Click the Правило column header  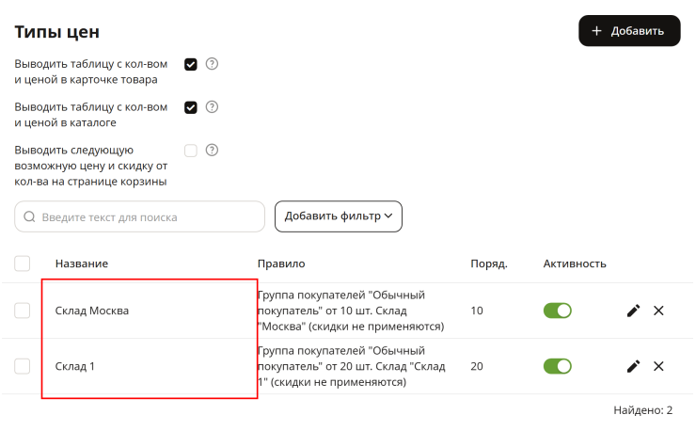click(x=281, y=263)
